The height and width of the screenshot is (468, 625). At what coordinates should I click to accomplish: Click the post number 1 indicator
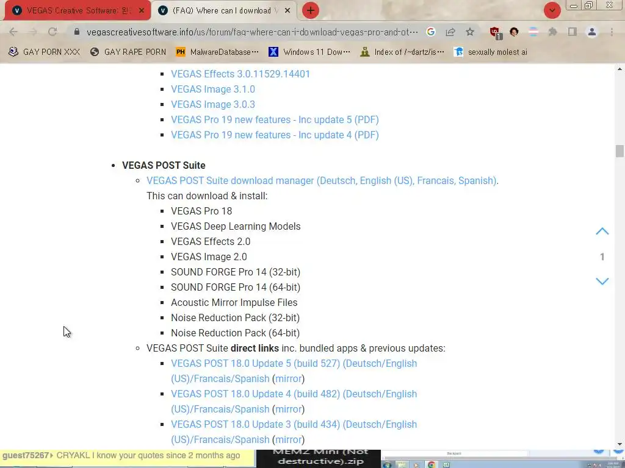click(x=602, y=257)
